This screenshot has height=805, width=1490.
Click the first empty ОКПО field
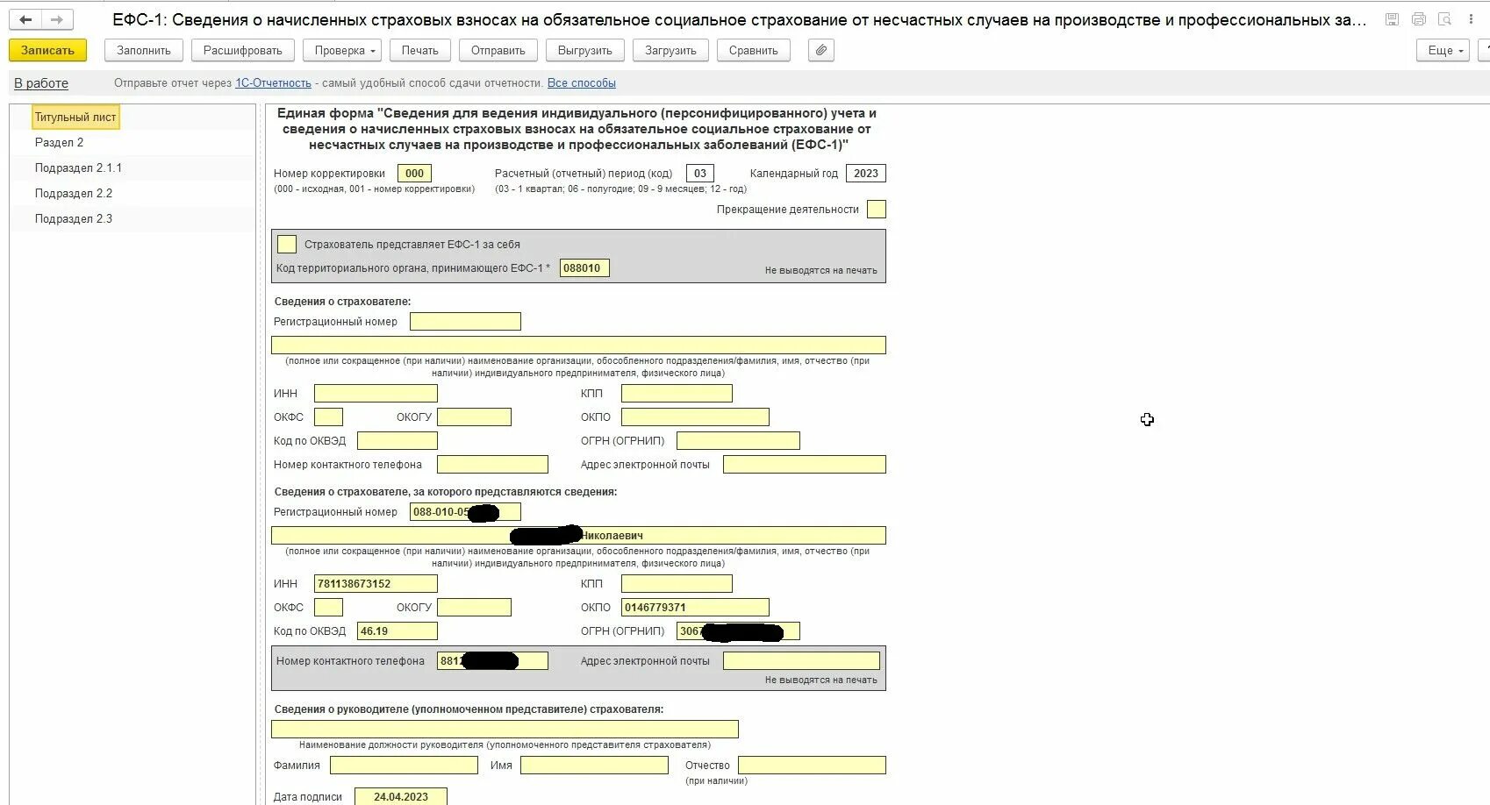click(x=695, y=417)
